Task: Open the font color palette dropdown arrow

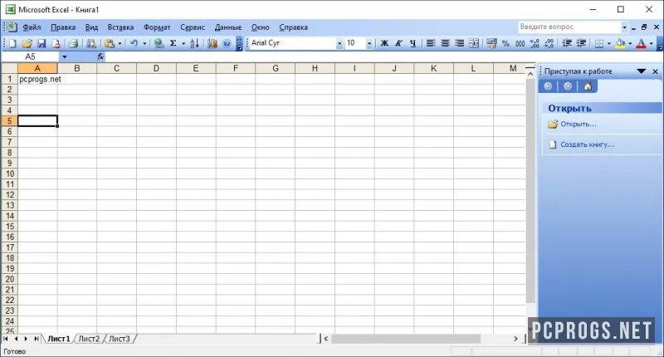Action: coord(651,43)
